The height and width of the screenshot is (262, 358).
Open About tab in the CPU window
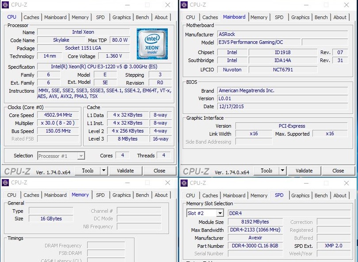tap(161, 17)
